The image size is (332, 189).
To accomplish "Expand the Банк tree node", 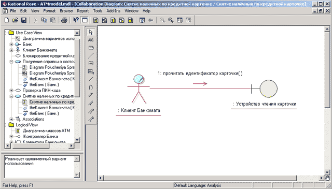I will (11, 45).
